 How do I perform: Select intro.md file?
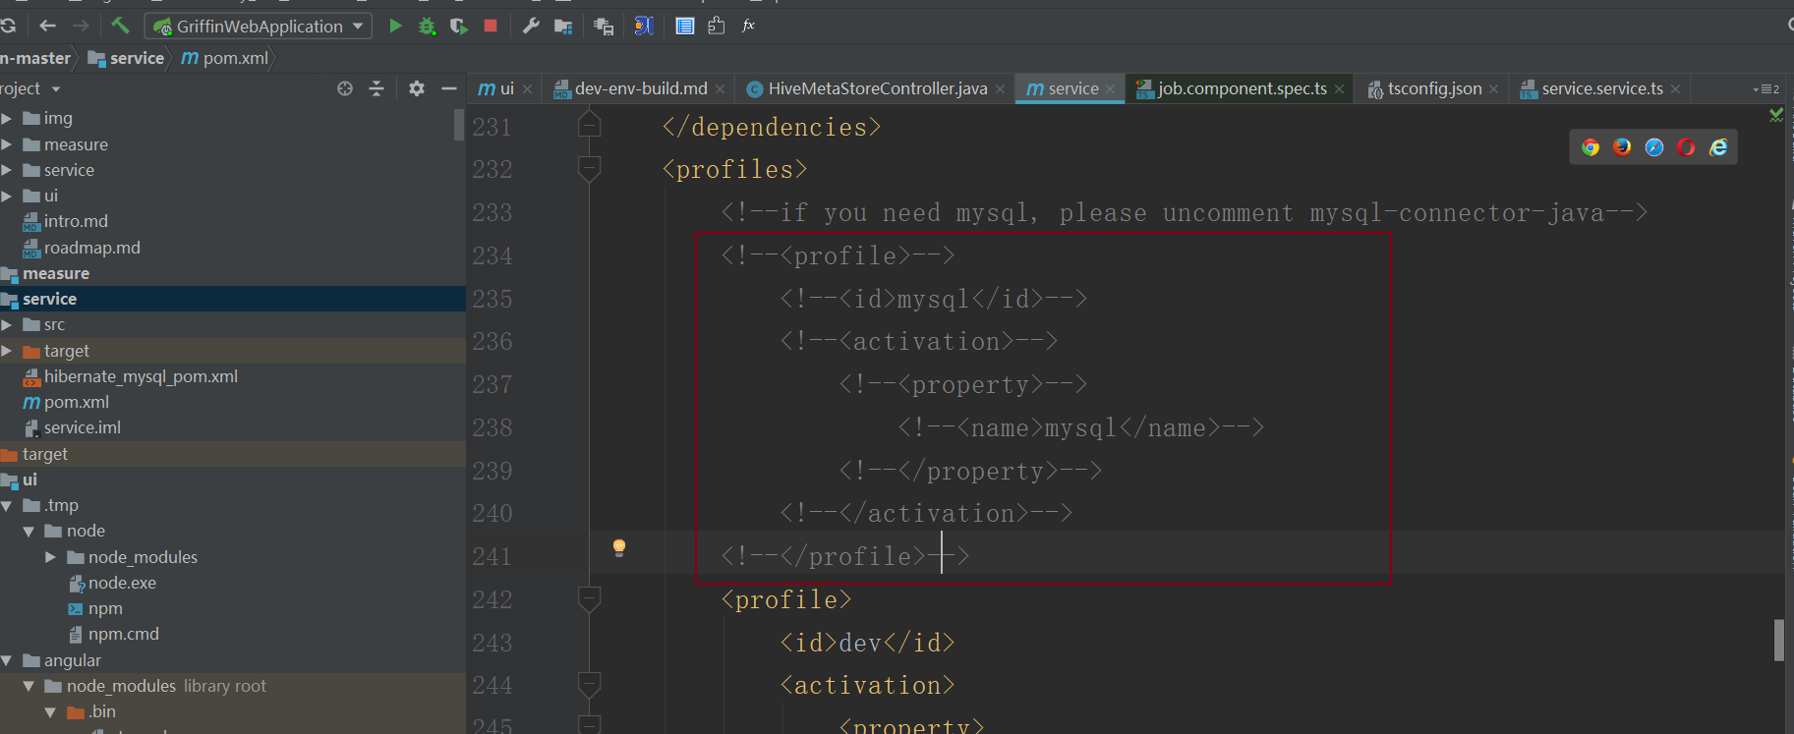pyautogui.click(x=65, y=221)
